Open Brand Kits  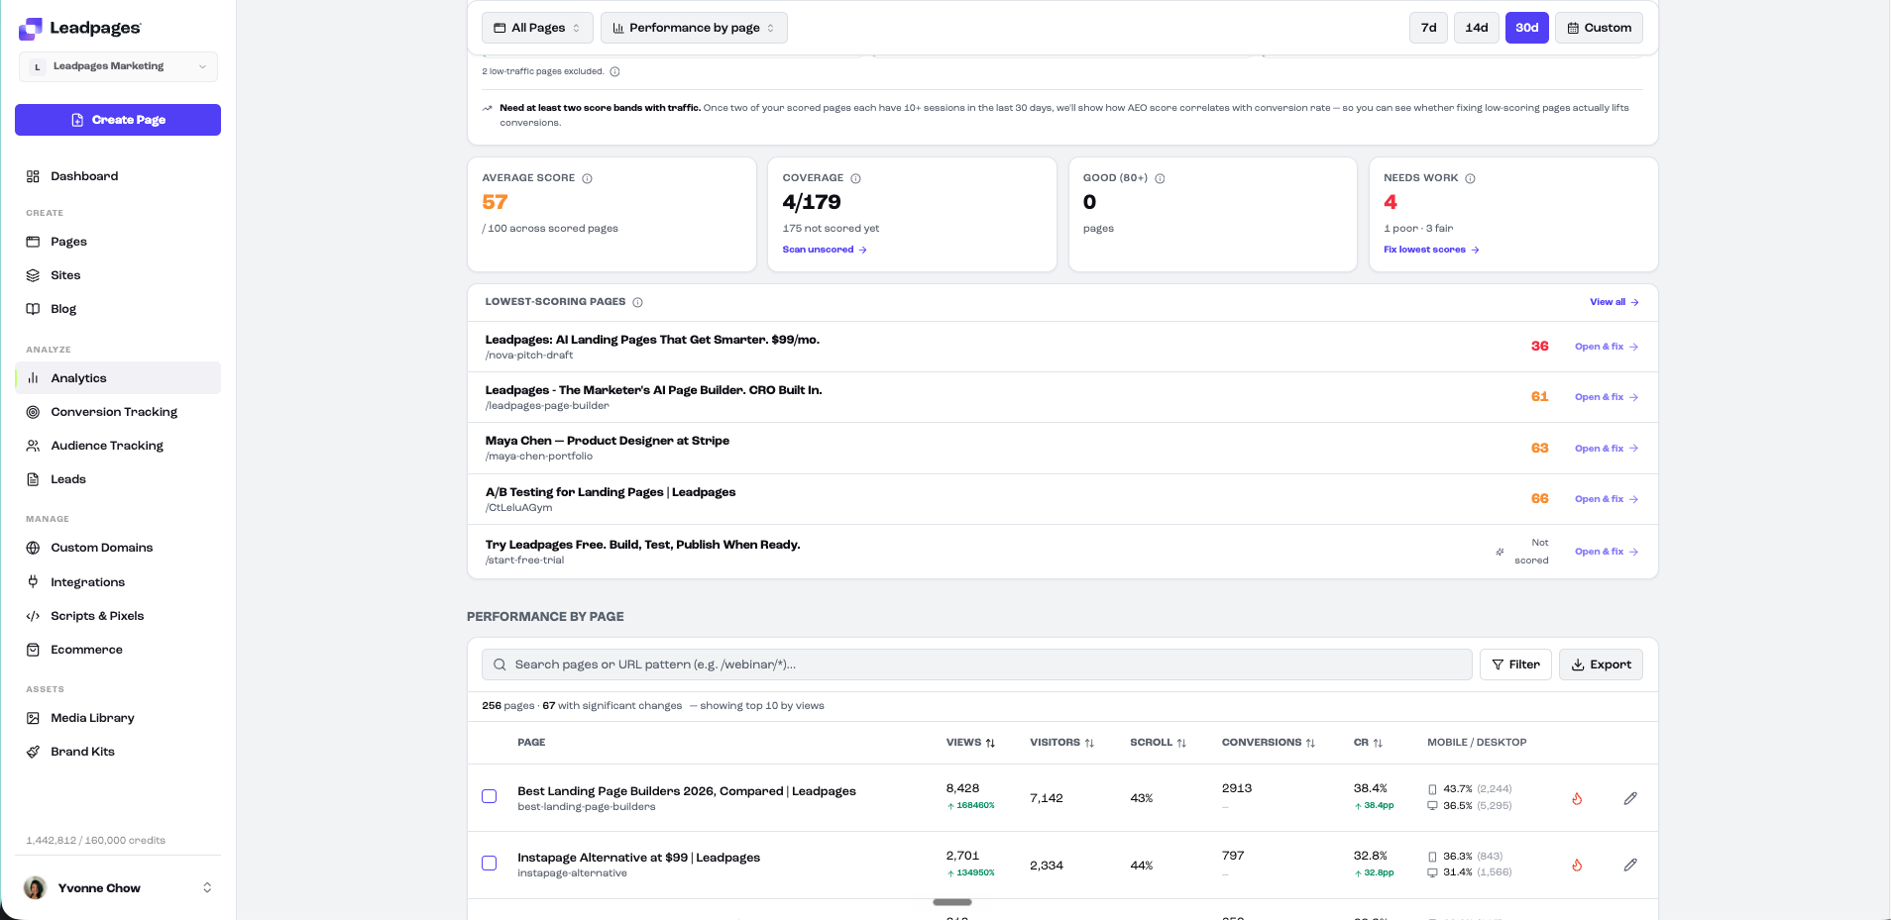tap(118, 752)
